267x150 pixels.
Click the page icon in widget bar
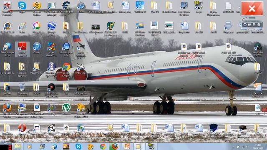pos(254,25)
